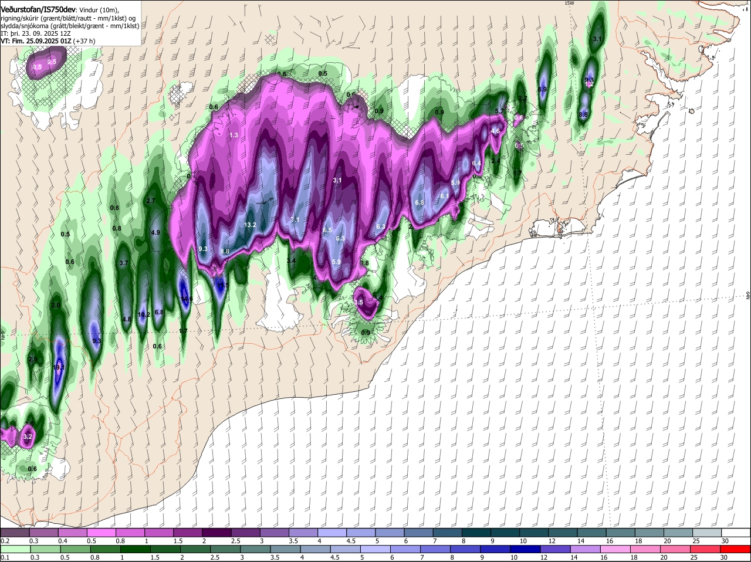This screenshot has height=562, width=751.
Task: Click the 10.2 precipitation value on the map
Action: tap(144, 314)
